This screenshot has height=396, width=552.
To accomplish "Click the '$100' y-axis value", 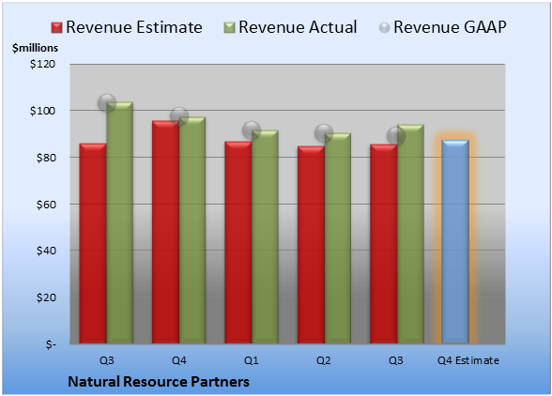I will tap(42, 111).
